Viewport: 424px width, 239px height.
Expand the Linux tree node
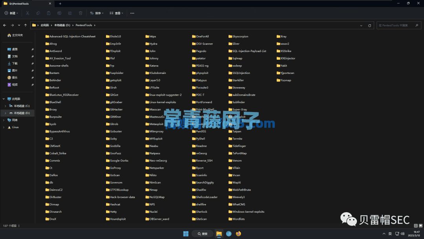tap(4, 127)
